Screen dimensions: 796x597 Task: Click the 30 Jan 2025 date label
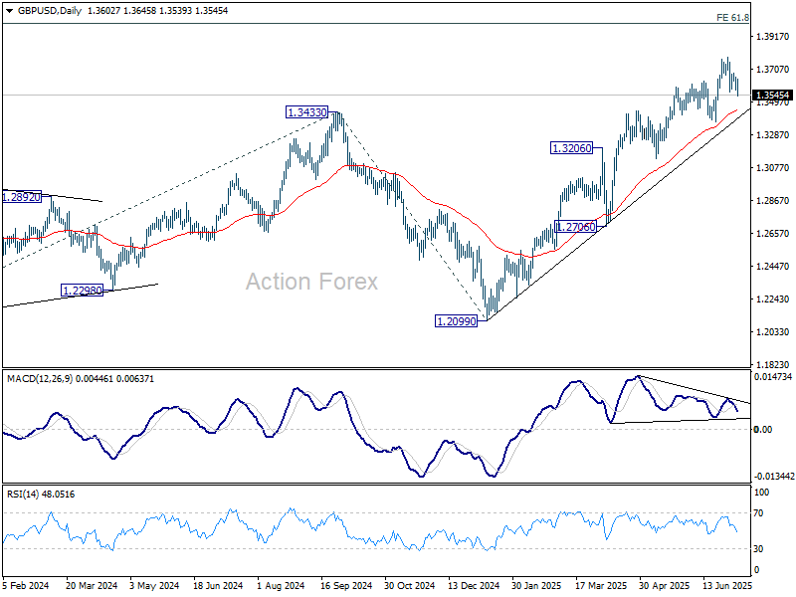[537, 585]
